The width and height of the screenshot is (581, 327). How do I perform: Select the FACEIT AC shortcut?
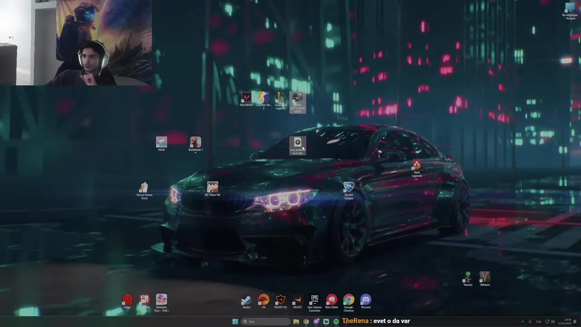coord(281,302)
